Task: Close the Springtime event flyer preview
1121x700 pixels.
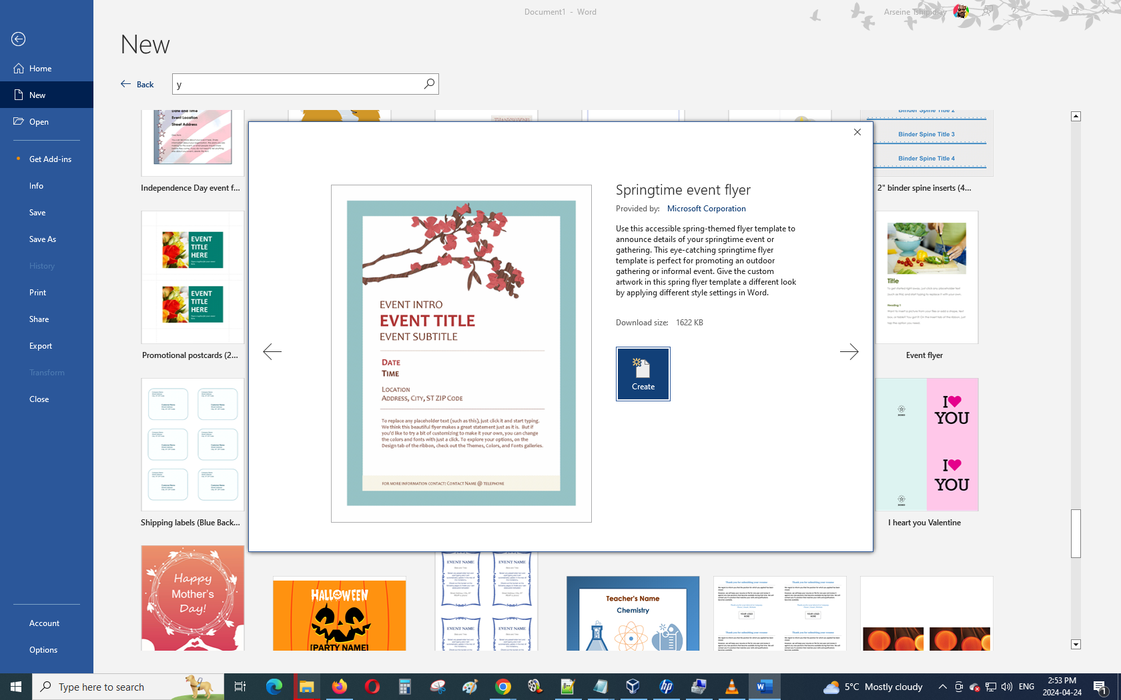Action: (857, 132)
